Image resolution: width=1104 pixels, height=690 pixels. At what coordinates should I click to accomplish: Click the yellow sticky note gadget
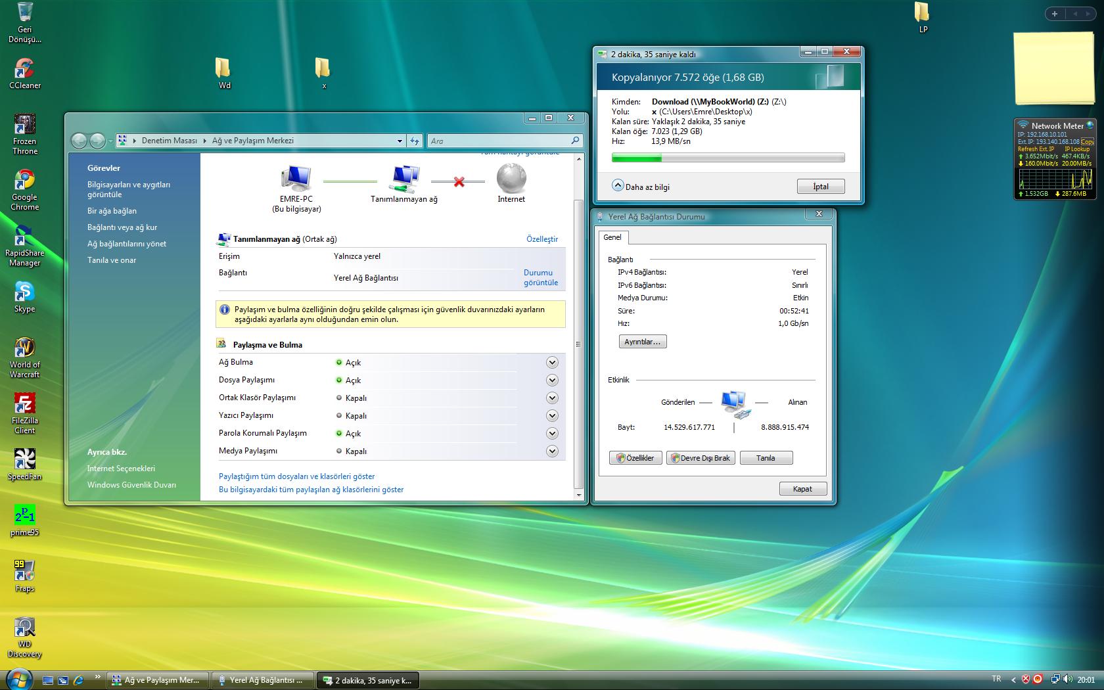pos(1055,68)
